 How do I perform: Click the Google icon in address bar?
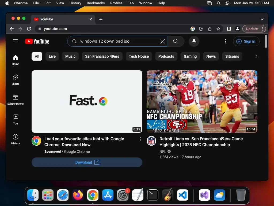coord(193,29)
